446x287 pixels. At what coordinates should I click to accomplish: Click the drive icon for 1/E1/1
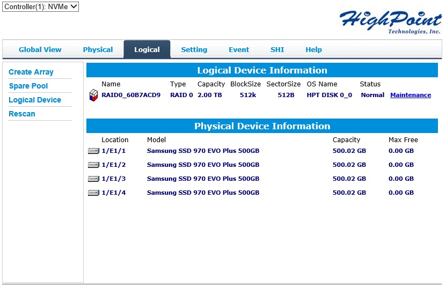pyautogui.click(x=93, y=151)
